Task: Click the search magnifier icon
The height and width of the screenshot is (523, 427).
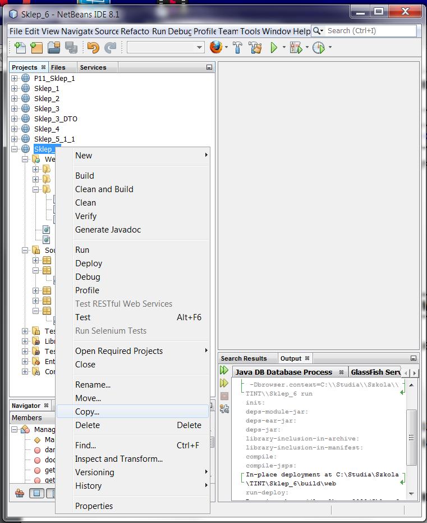Action: point(316,31)
